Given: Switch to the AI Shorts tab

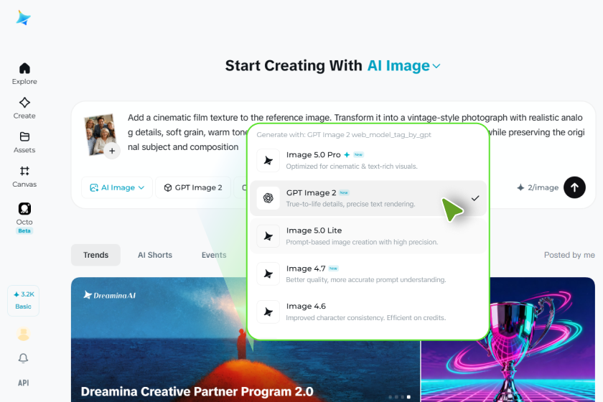Looking at the screenshot, I should (155, 255).
